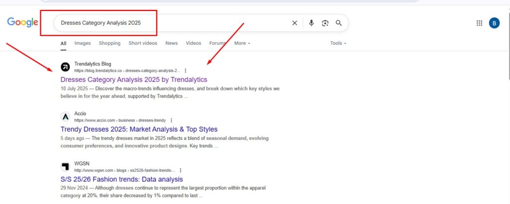Click the '29 Nov 2024' result date
Image resolution: width=510 pixels, height=204 pixels.
[x=75, y=188]
